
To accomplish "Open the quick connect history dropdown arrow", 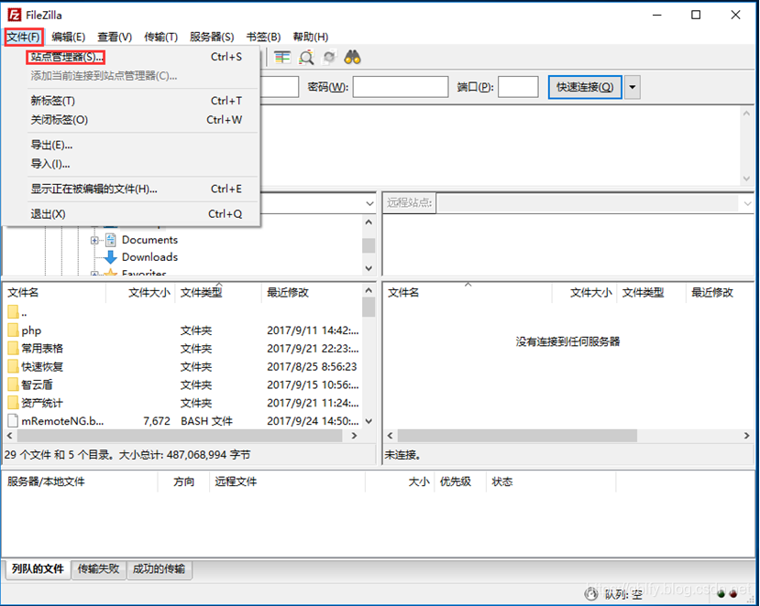I will point(632,87).
